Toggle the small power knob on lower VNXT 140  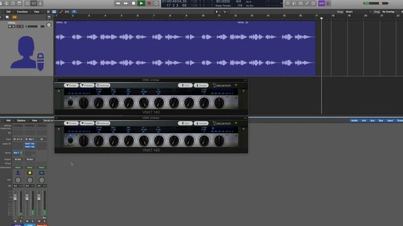coord(70,141)
